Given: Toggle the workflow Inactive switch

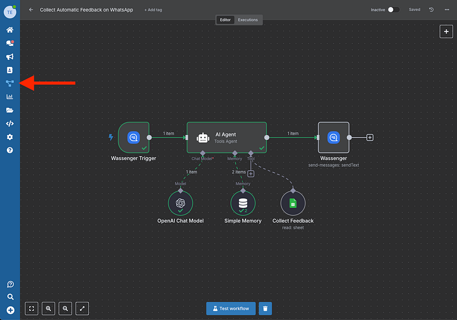Looking at the screenshot, I should (x=394, y=10).
